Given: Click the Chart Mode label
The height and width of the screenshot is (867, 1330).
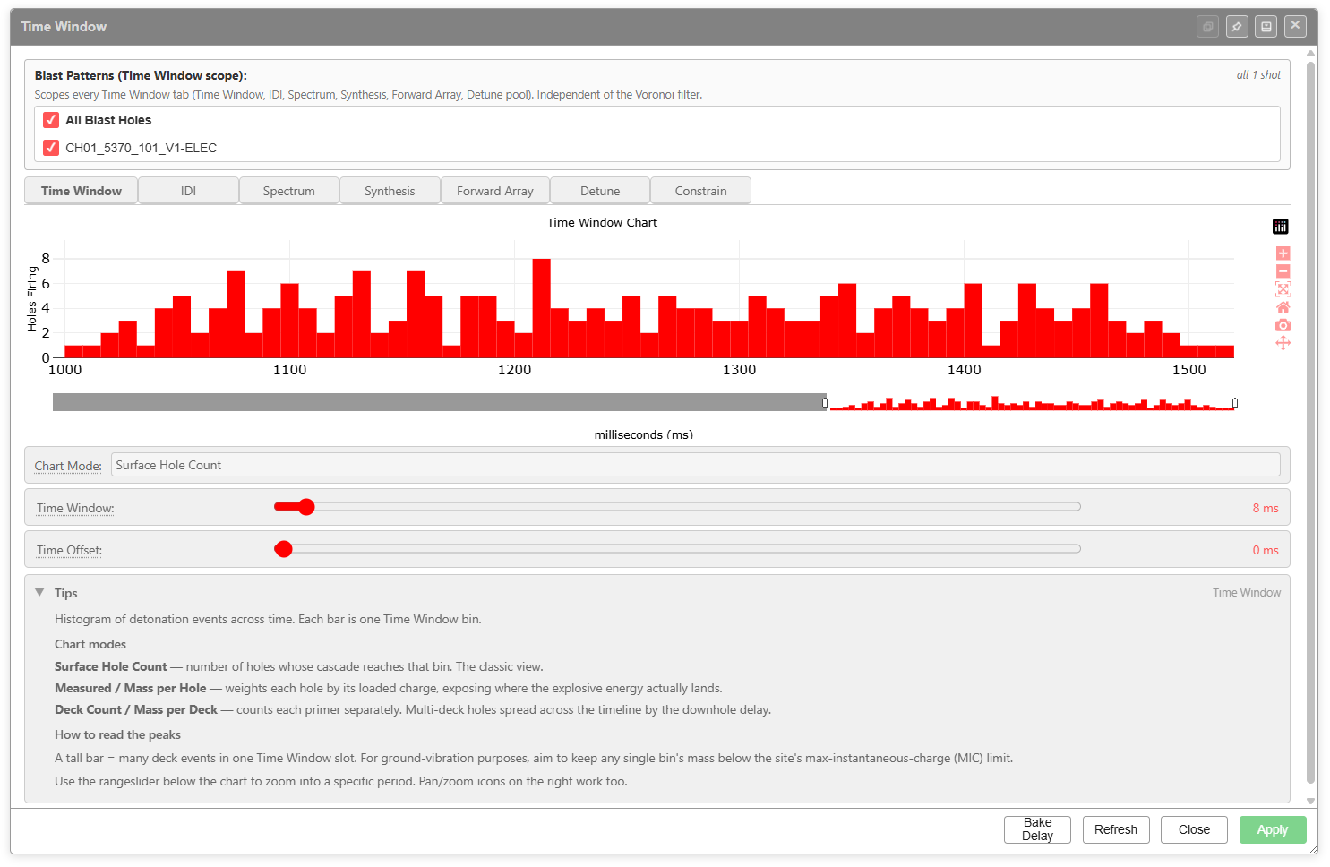Looking at the screenshot, I should [x=68, y=466].
